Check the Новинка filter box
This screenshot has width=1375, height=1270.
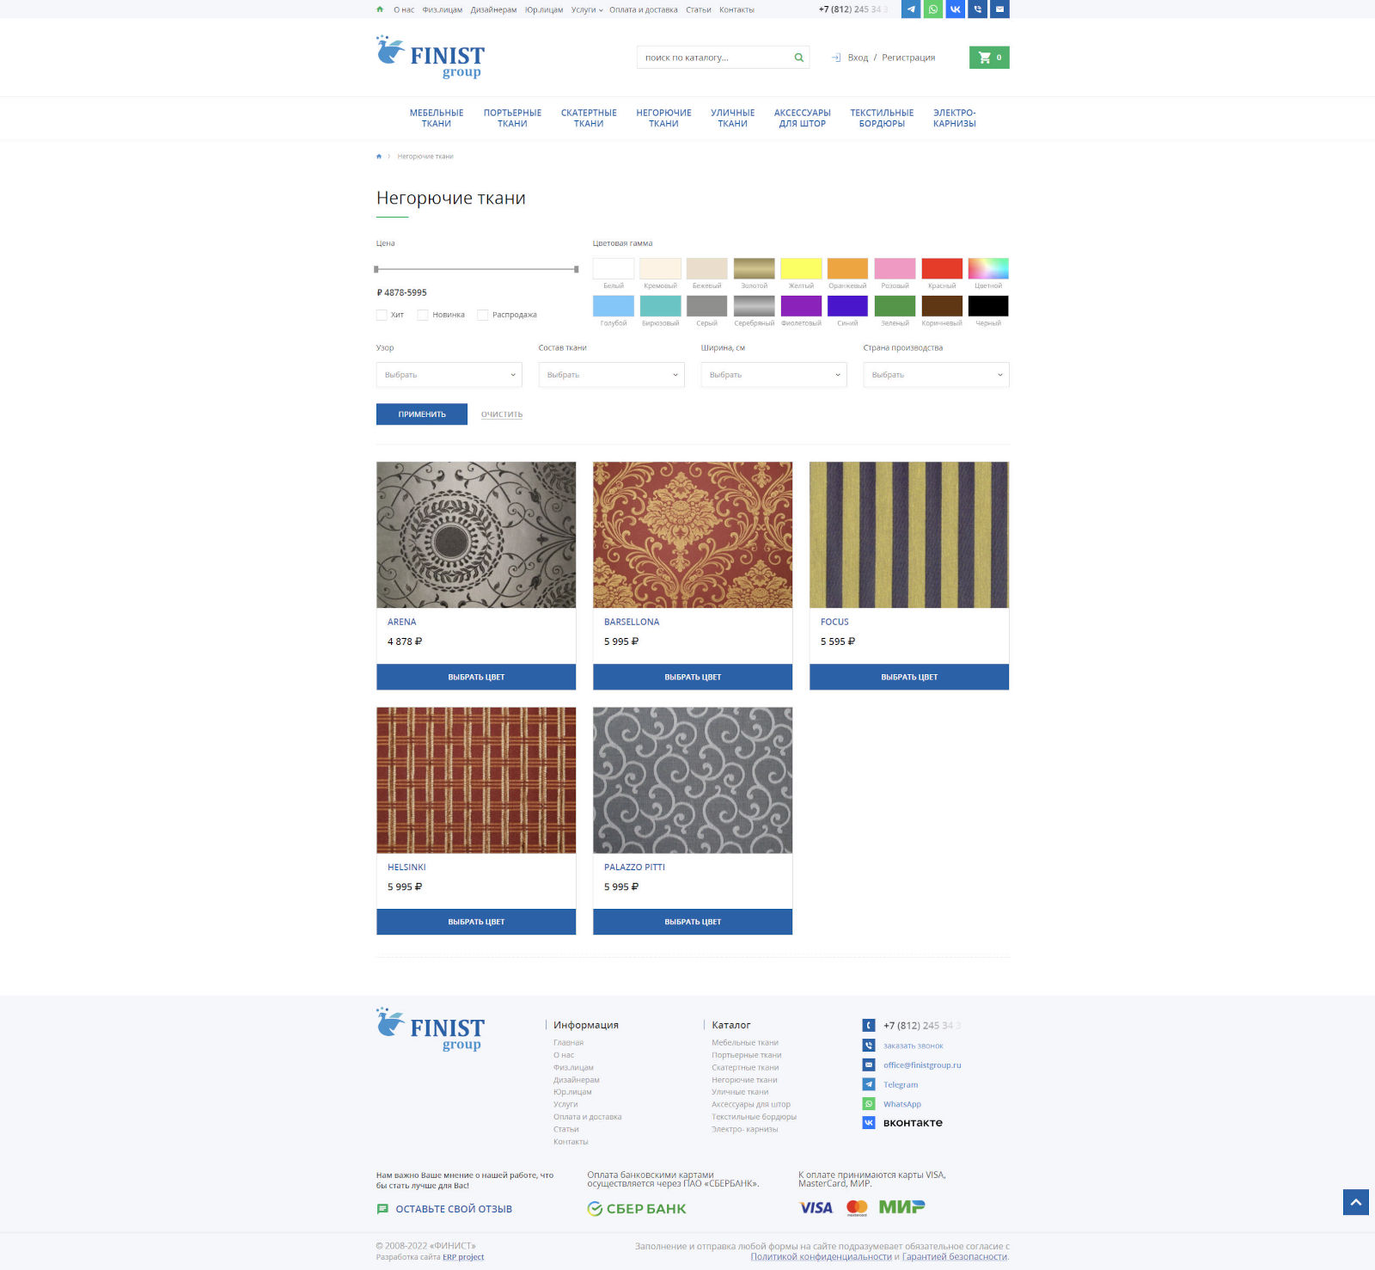pos(423,315)
